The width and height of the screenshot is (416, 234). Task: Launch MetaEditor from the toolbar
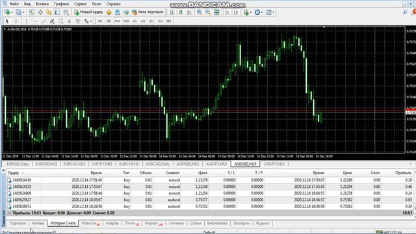point(109,12)
